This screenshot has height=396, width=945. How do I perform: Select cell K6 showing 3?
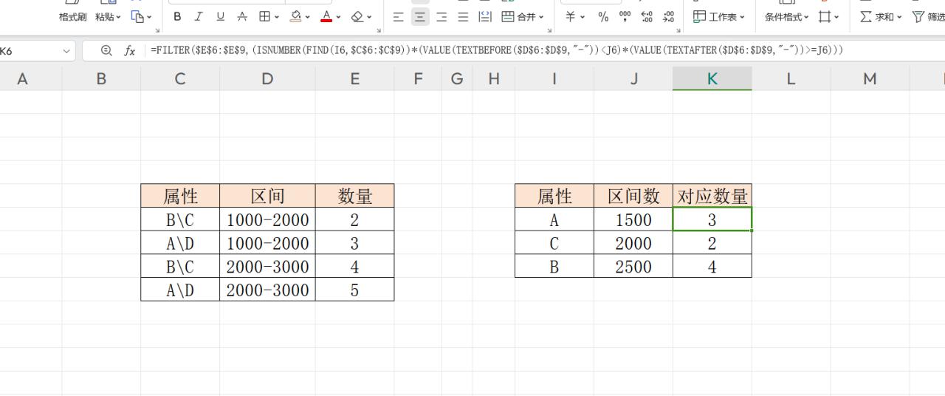(x=712, y=219)
